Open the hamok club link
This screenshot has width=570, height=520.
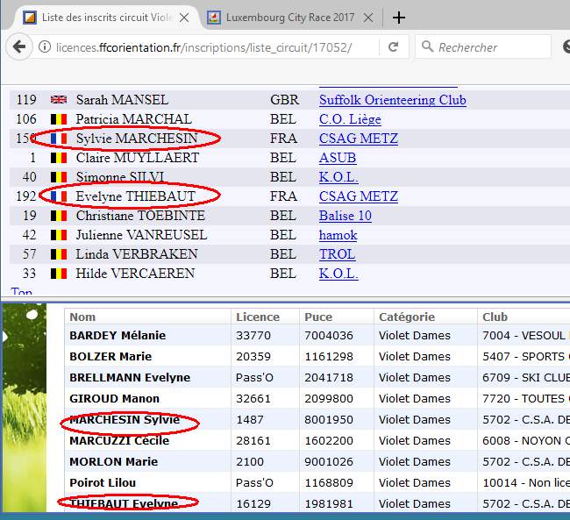[x=338, y=235]
